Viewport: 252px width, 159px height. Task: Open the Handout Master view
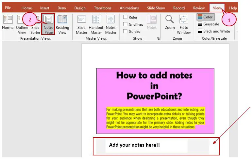pos(96,24)
